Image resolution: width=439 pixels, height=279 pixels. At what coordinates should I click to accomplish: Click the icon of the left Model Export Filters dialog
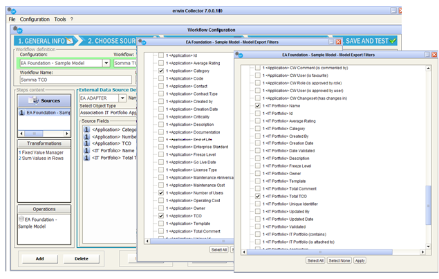click(x=144, y=42)
